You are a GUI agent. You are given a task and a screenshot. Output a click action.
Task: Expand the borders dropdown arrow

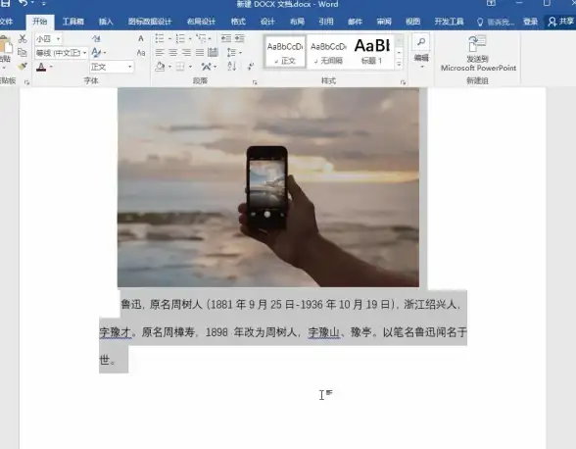pos(190,67)
